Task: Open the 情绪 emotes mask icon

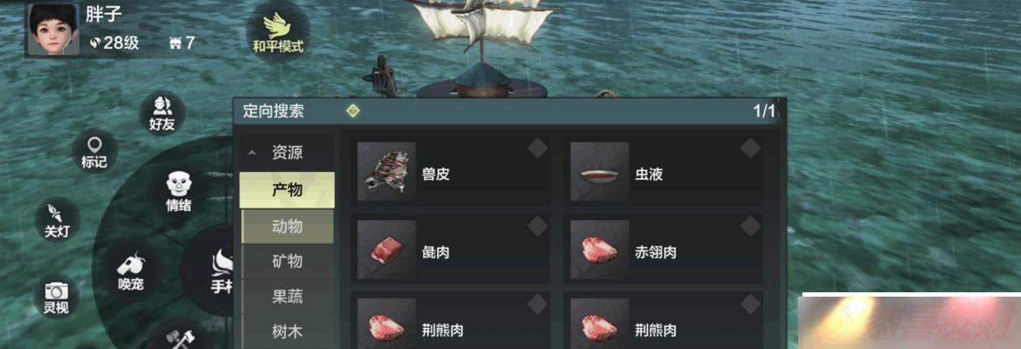Action: click(x=177, y=192)
